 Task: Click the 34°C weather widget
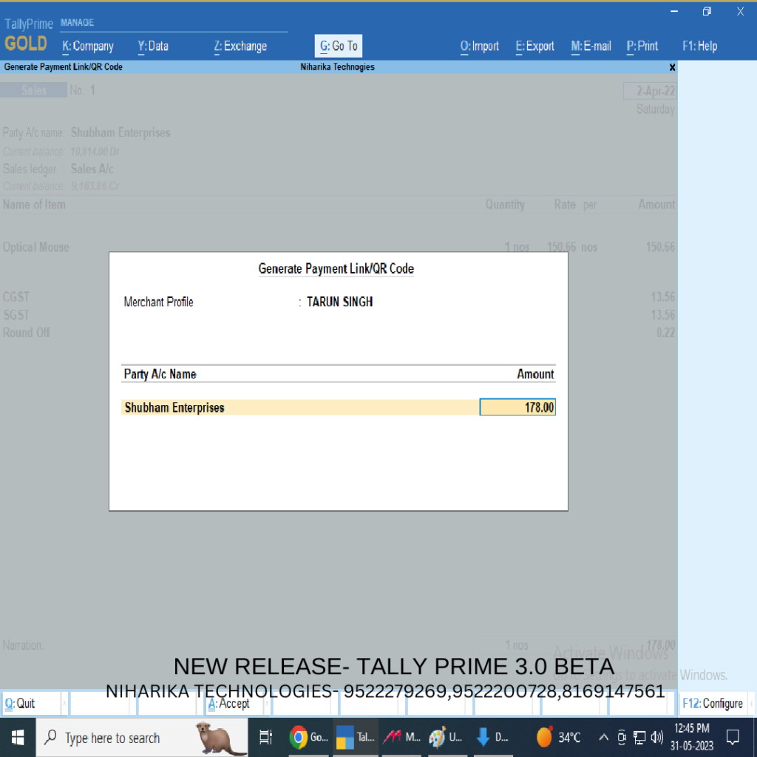click(x=558, y=737)
